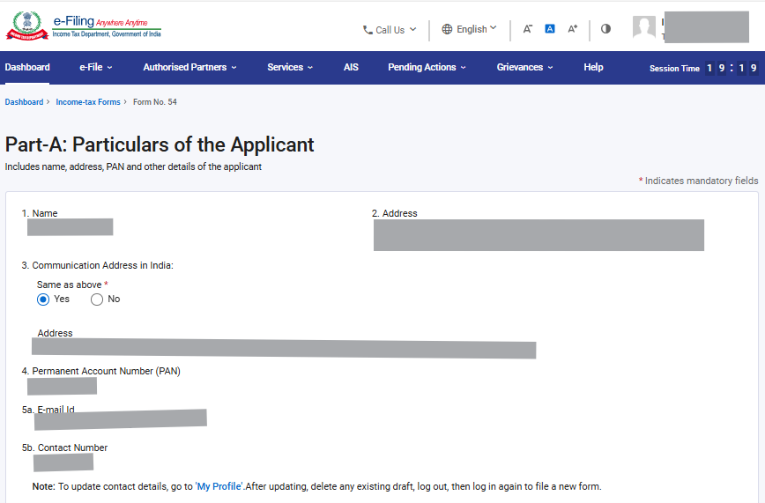This screenshot has height=503, width=765.
Task: Reset to default font size A icon
Action: (x=550, y=29)
